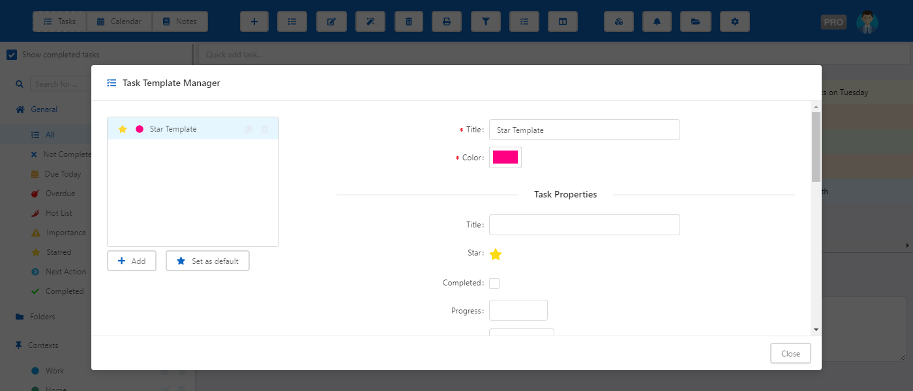Click the Progress input field
Viewport: 913px width, 391px height.
click(x=518, y=310)
